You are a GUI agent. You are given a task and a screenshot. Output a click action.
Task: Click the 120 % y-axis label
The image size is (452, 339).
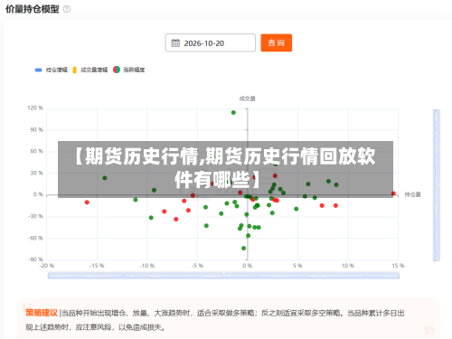pos(35,108)
